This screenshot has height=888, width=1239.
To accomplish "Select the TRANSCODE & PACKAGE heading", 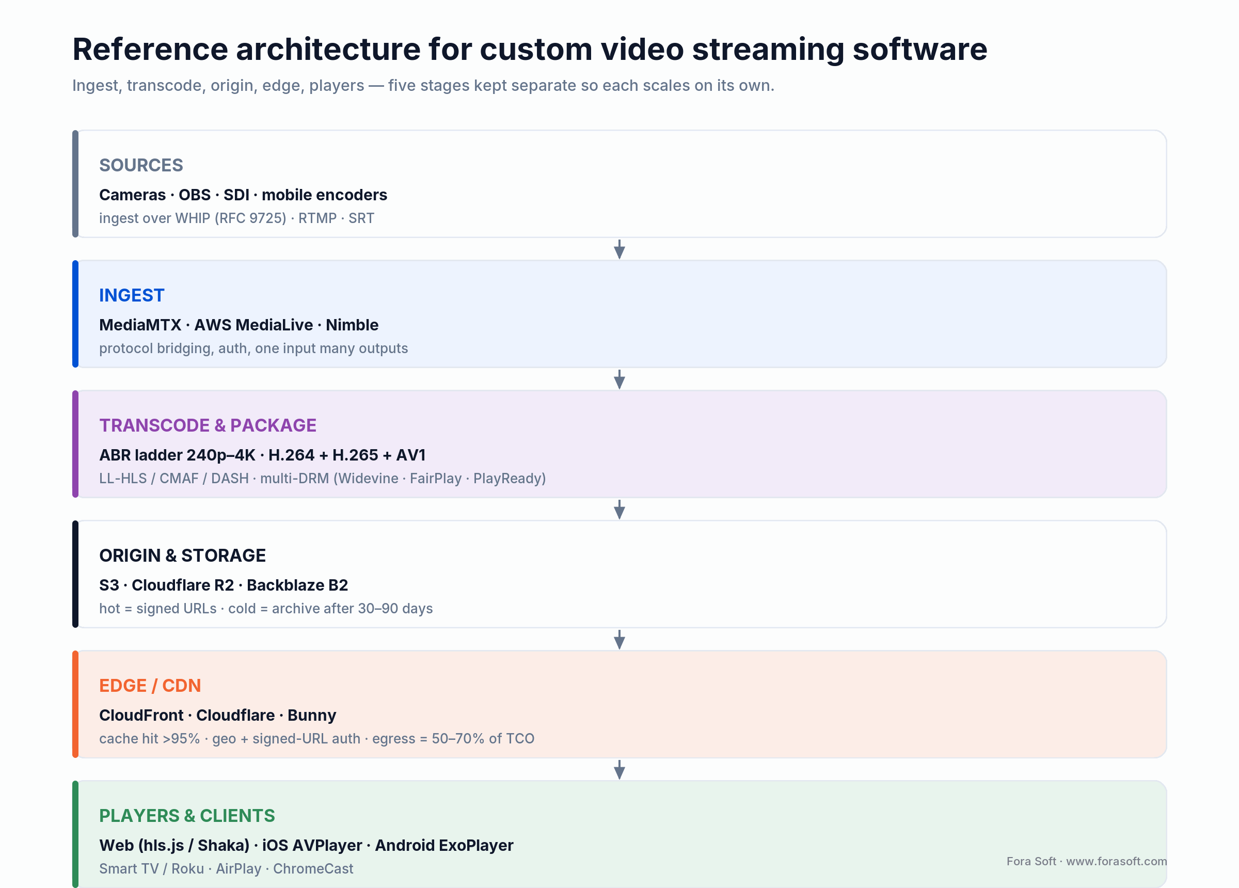I will click(x=208, y=425).
